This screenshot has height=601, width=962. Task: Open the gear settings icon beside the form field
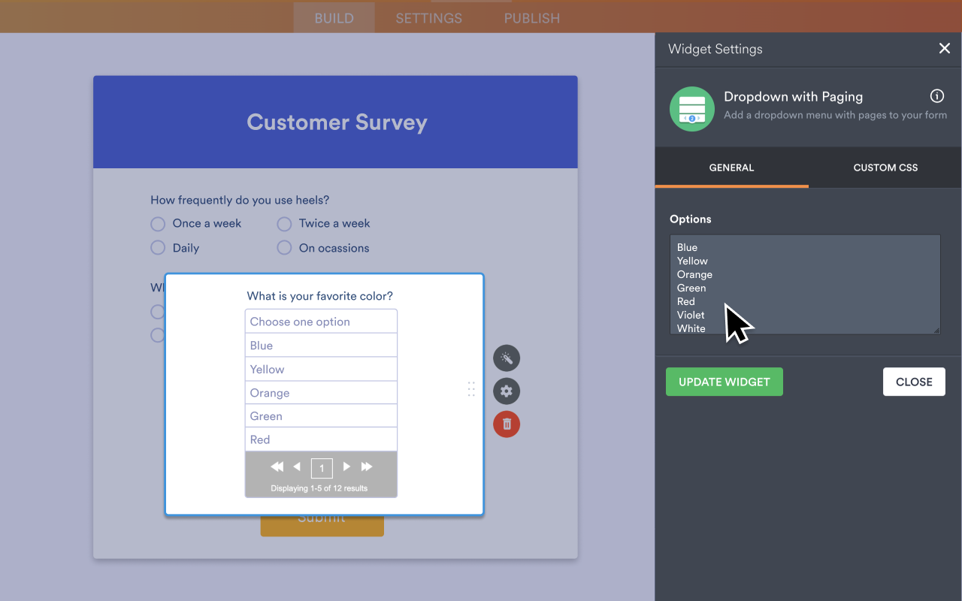506,391
